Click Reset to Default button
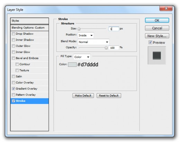This screenshot has width=180, height=142. coord(109,96)
